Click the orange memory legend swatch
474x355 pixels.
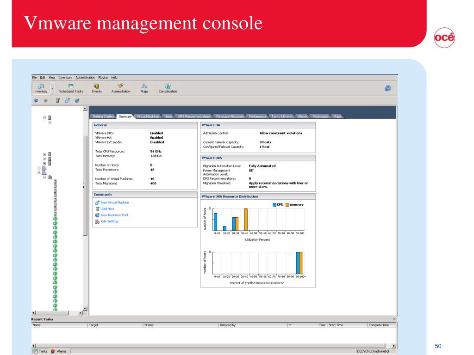click(287, 205)
